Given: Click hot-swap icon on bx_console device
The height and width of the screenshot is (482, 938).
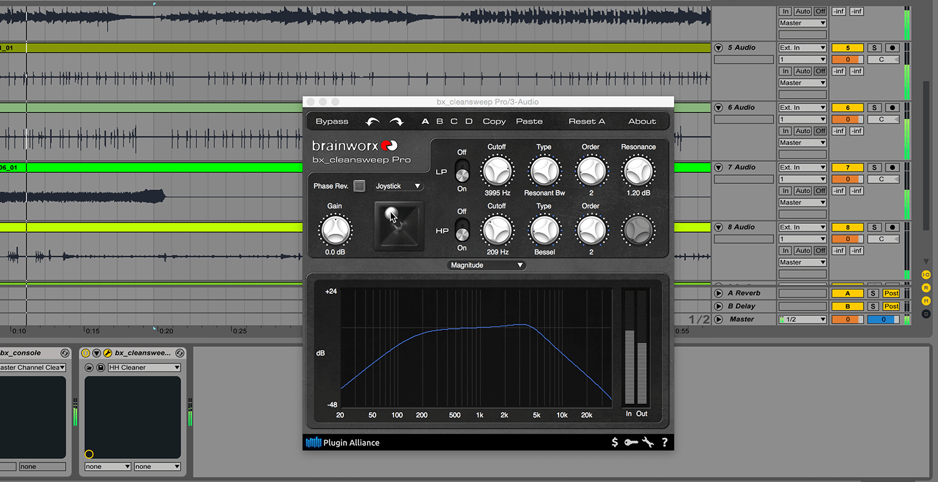Looking at the screenshot, I should pyautogui.click(x=64, y=353).
